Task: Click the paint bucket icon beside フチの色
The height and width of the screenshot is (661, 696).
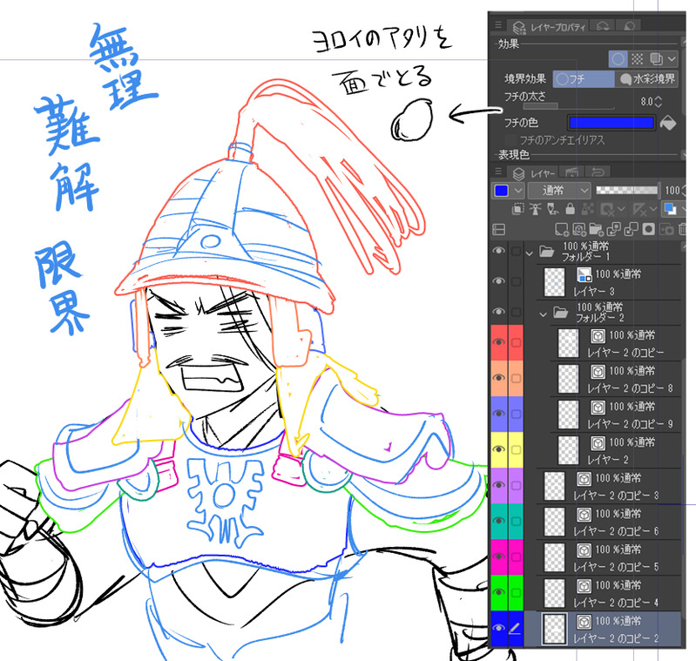Action: pyautogui.click(x=668, y=123)
